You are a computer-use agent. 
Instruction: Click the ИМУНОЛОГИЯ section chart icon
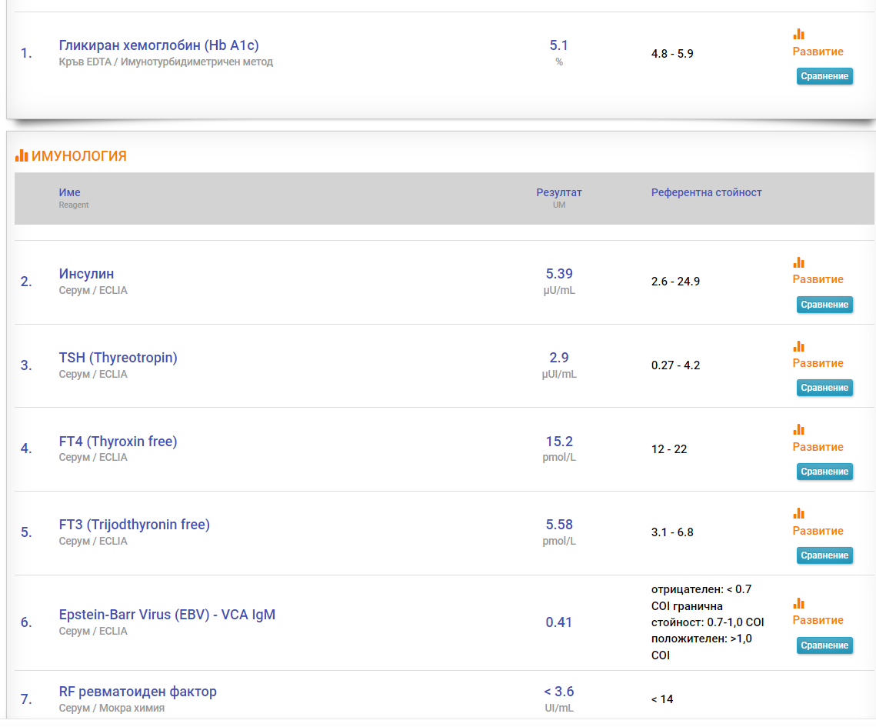22,156
